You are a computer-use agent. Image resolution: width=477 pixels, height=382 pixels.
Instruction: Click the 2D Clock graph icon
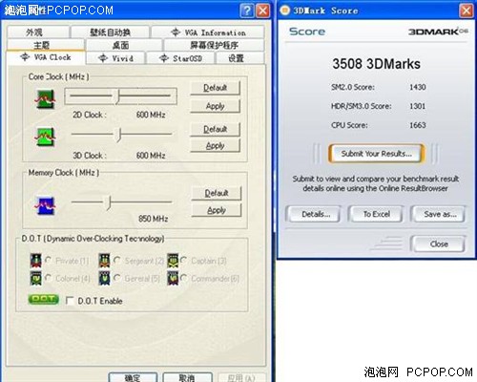pyautogui.click(x=45, y=99)
